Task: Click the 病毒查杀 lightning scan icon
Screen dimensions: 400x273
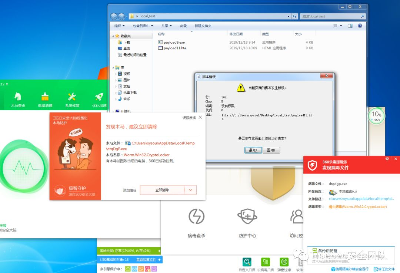Action: 196,216
